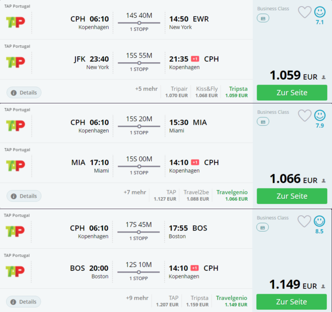Favorite the 1.149 EUR Boston flight heart
332x312 pixels.
pos(304,221)
